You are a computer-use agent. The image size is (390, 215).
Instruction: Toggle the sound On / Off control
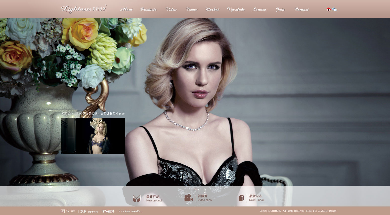pos(68,211)
